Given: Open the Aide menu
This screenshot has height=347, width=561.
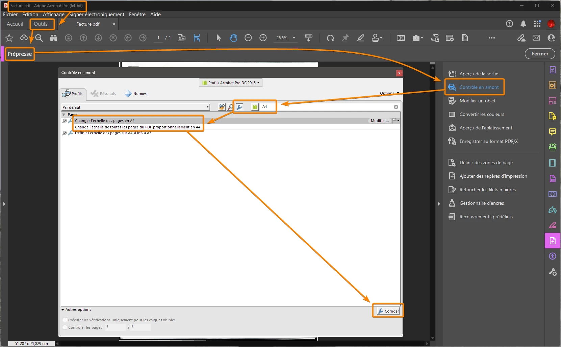Looking at the screenshot, I should 155,15.
